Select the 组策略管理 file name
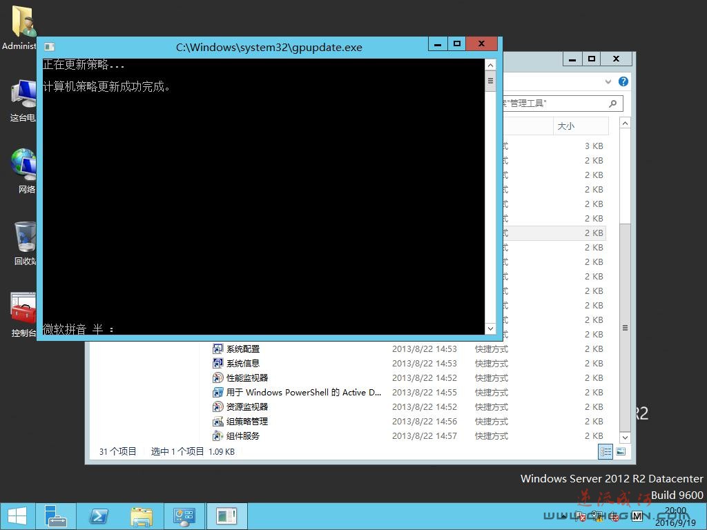 [x=247, y=422]
